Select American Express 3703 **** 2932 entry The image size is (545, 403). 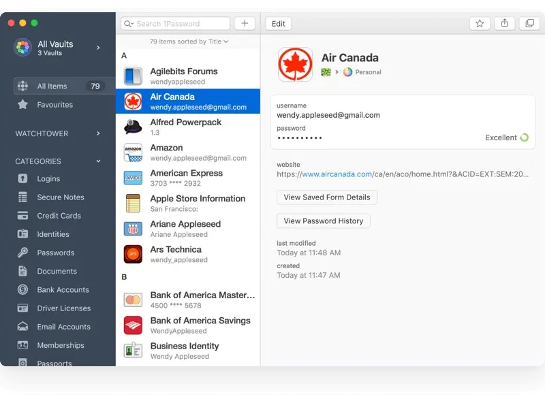click(x=188, y=178)
